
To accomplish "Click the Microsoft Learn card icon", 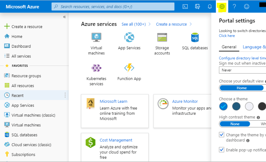I will pyautogui.click(x=90, y=103).
